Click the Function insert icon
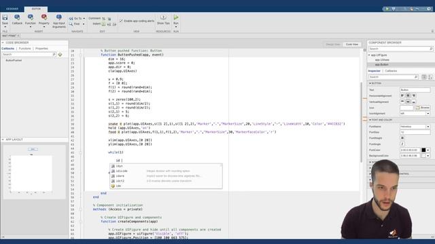 (x=30, y=18)
